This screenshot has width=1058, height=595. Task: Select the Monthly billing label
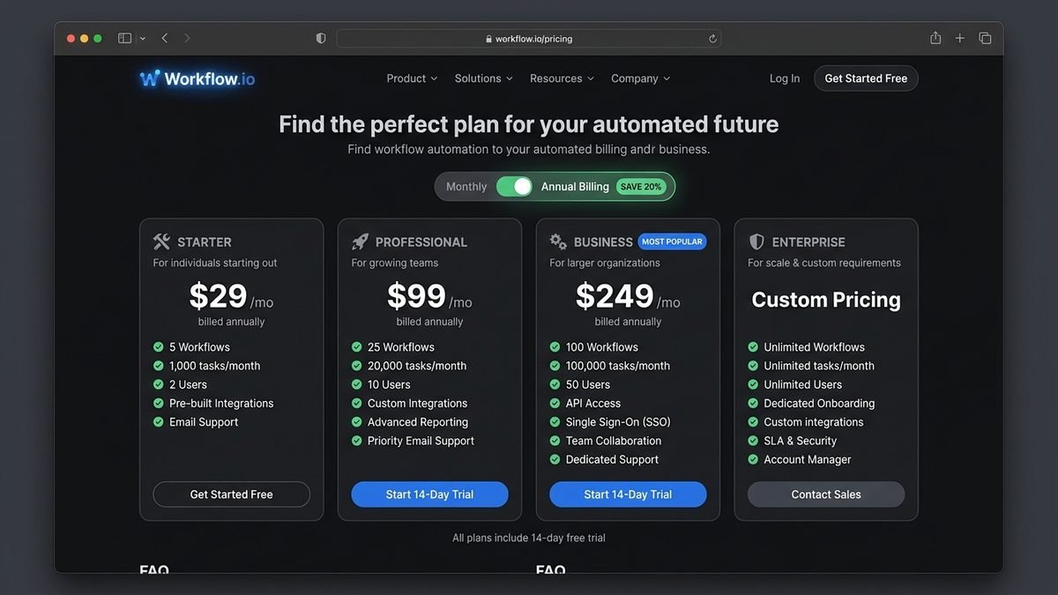click(x=466, y=186)
